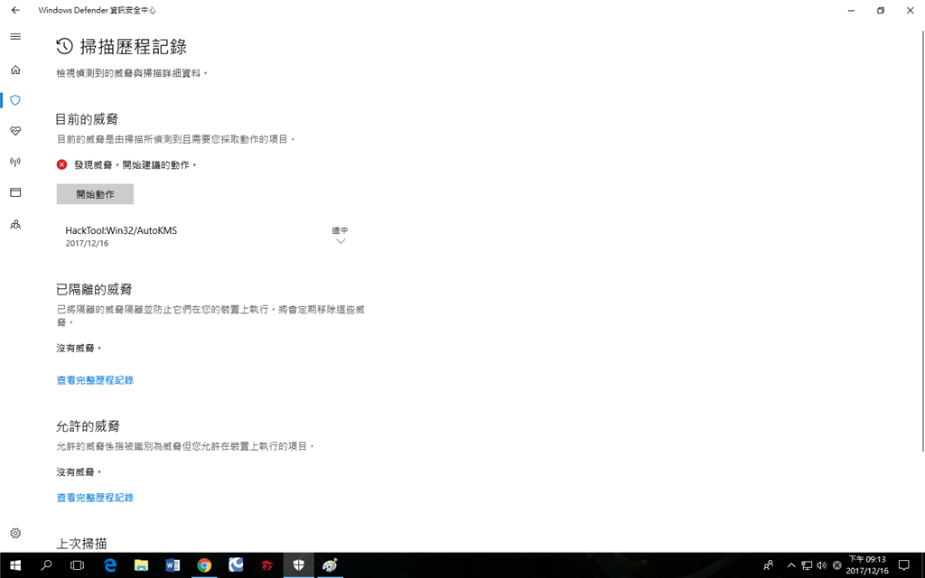The height and width of the screenshot is (578, 925).
Task: Open the Action Center notifications icon
Action: tap(904, 565)
